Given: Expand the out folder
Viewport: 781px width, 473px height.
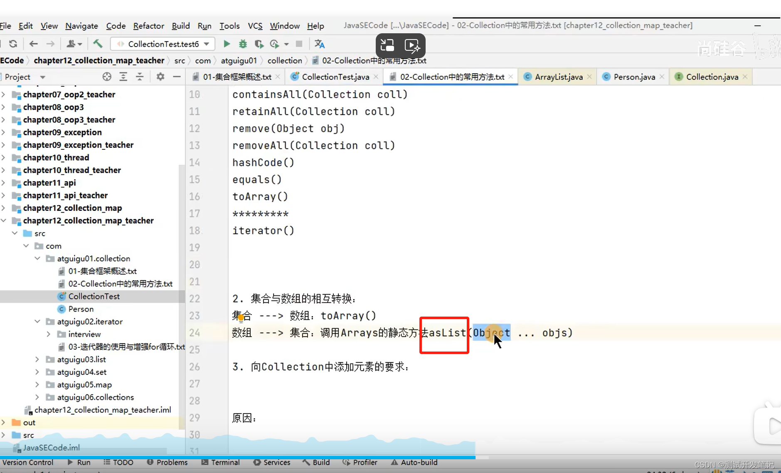Looking at the screenshot, I should [x=4, y=423].
